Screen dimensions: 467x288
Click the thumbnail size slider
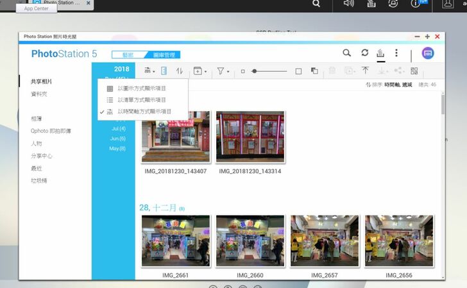coord(269,71)
